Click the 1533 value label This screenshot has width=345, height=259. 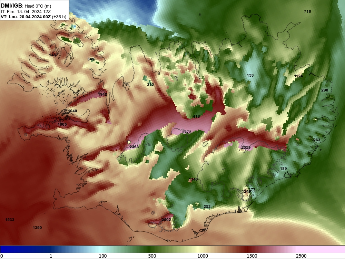(x=10, y=220)
